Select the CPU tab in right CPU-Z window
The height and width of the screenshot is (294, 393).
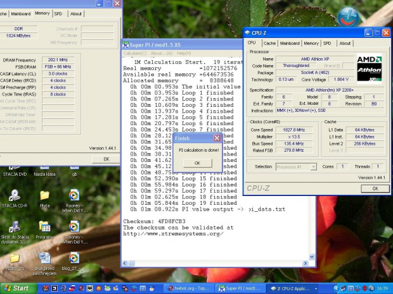click(x=252, y=42)
